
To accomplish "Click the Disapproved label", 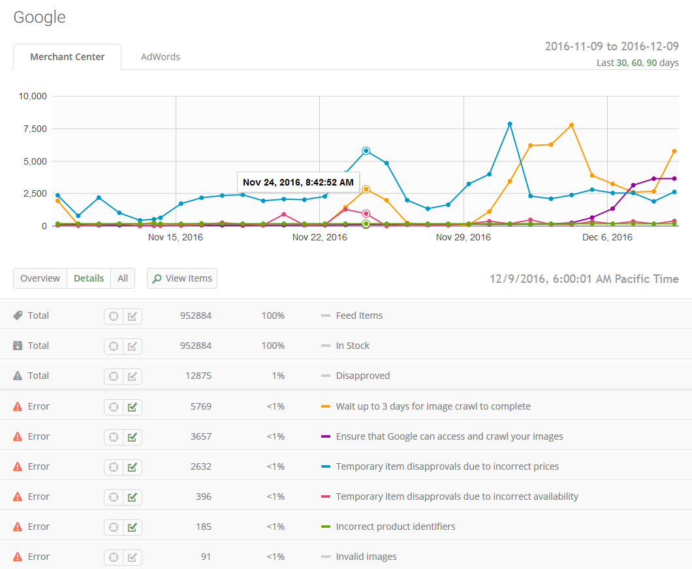I will coord(363,376).
